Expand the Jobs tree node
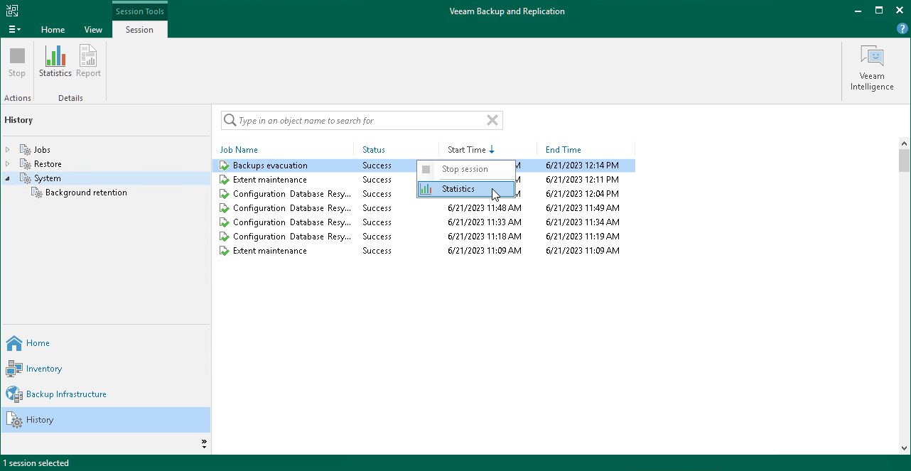Image resolution: width=911 pixels, height=471 pixels. pos(7,149)
